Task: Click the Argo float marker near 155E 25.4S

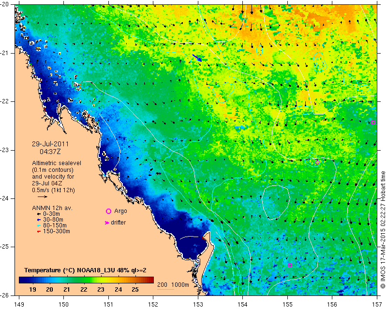Action: 290,266
